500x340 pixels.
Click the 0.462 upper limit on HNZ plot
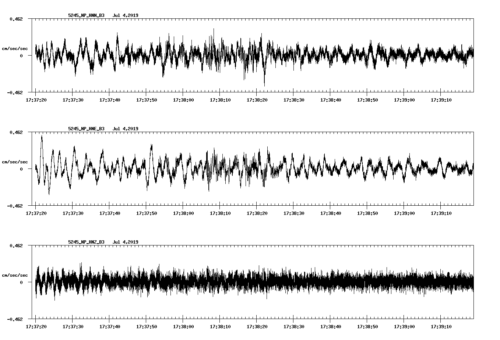[x=16, y=245]
